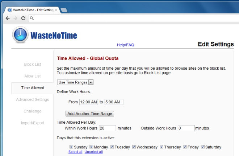Uncheck the Friday checkbox
Image resolution: width=239 pixels, height=156 pixels.
click(x=185, y=147)
